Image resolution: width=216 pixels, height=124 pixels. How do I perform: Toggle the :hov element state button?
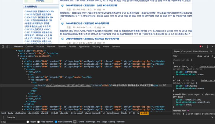(x=199, y=56)
